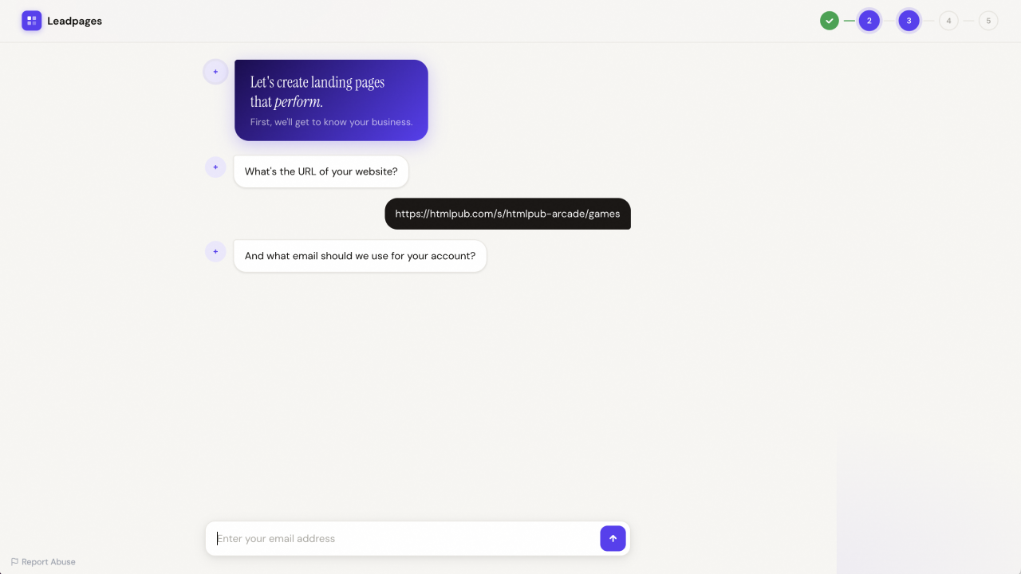Click the green checkmark on step one
Image resolution: width=1021 pixels, height=574 pixels.
[829, 20]
